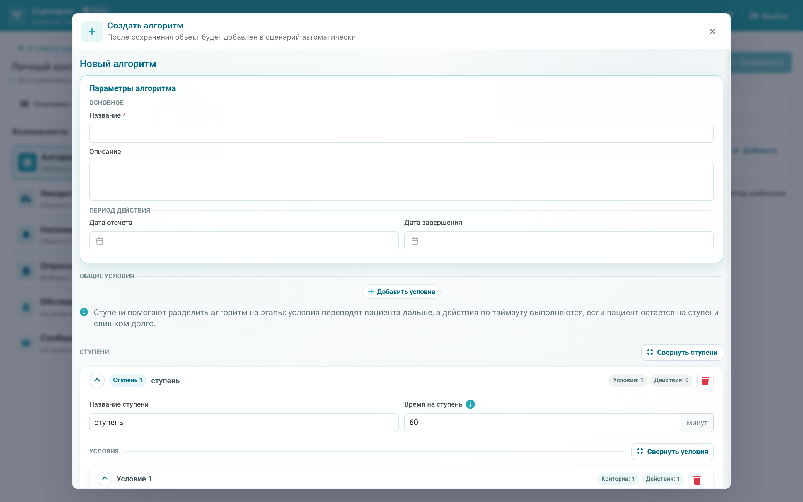This screenshot has height=502, width=803.
Task: Click the calendar icon in Дата завершения
Action: click(x=415, y=241)
